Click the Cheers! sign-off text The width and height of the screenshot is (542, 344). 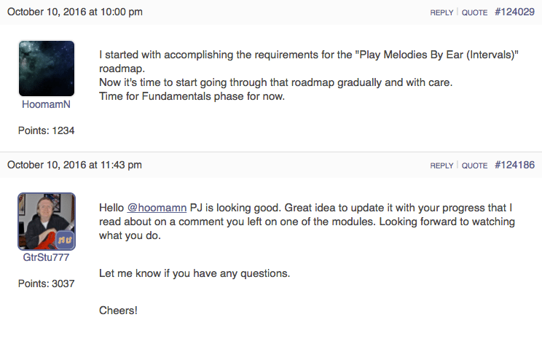coord(118,310)
